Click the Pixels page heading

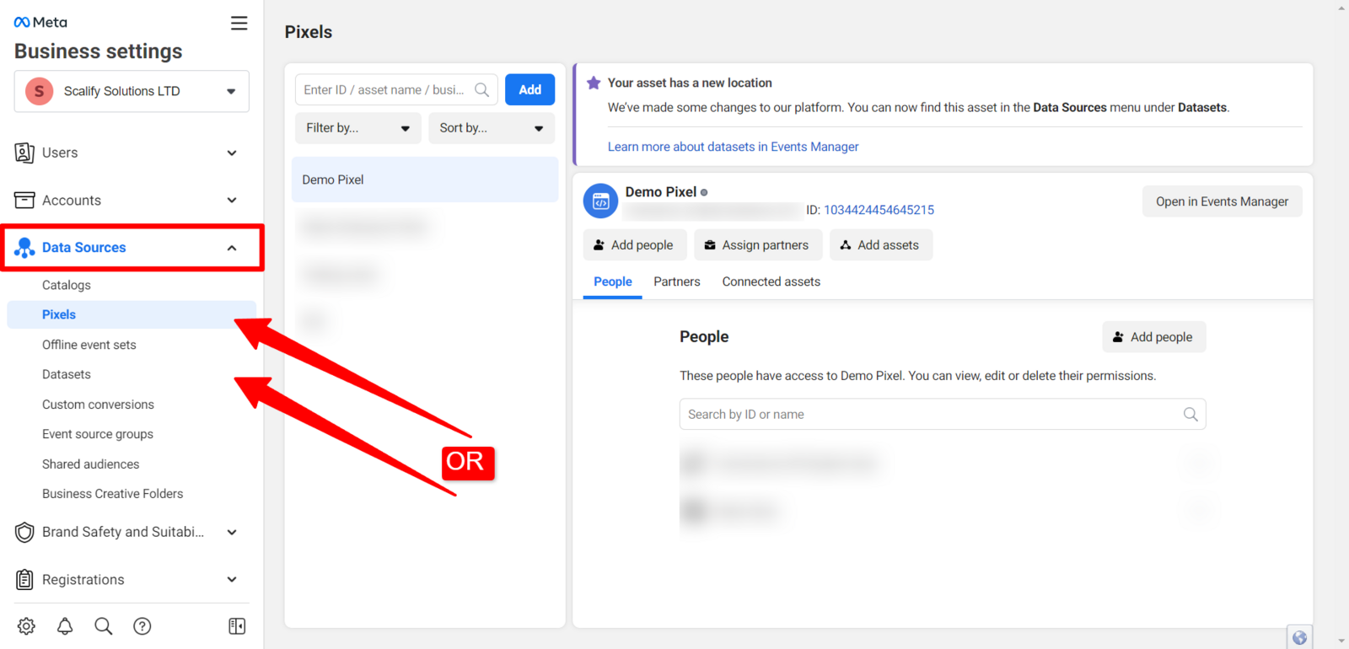(x=309, y=32)
